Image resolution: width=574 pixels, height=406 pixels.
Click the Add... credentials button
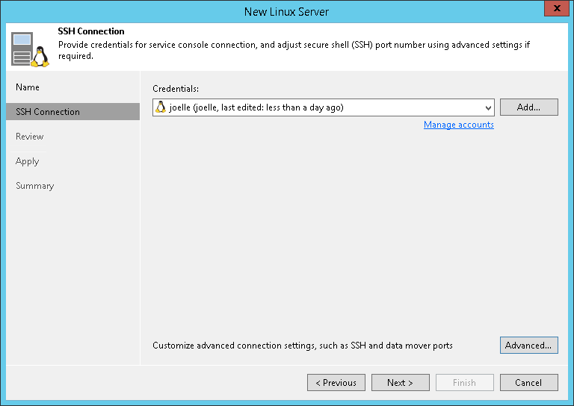point(528,107)
